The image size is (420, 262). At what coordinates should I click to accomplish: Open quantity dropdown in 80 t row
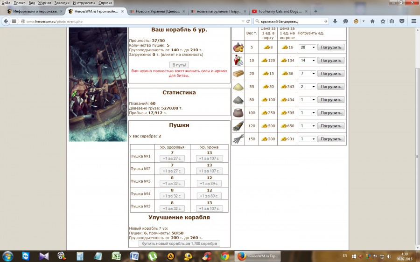coord(307,100)
